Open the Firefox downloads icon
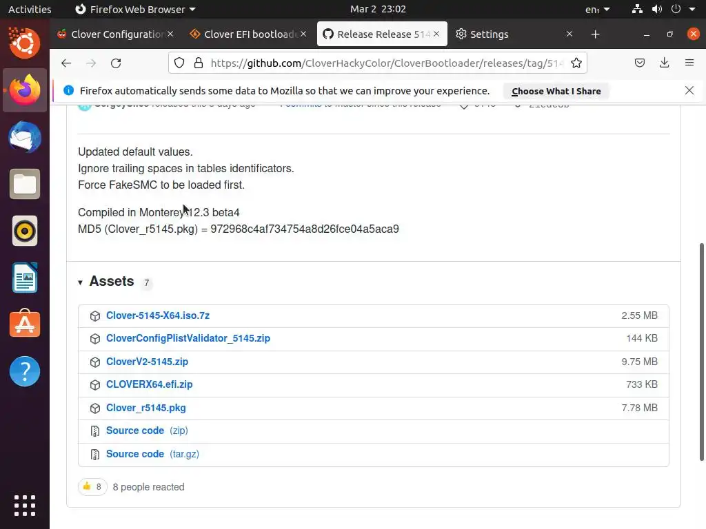This screenshot has height=529, width=706. 664,63
